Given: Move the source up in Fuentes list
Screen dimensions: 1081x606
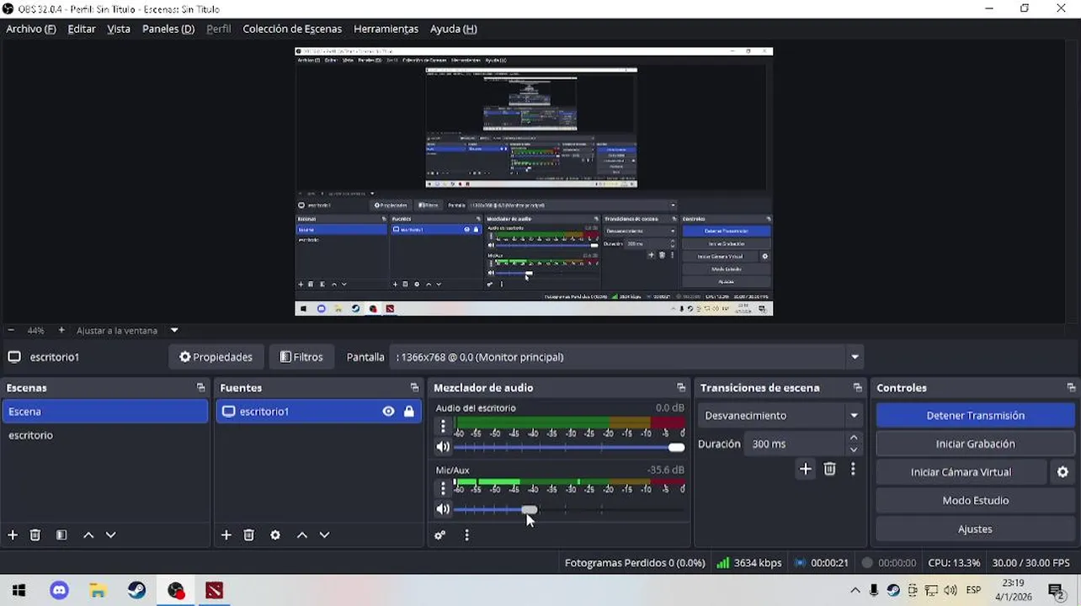Looking at the screenshot, I should pyautogui.click(x=302, y=535).
